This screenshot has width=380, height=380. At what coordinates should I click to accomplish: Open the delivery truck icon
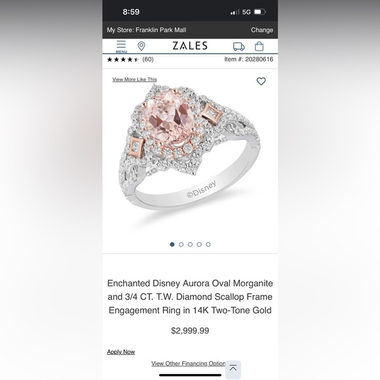pyautogui.click(x=238, y=47)
